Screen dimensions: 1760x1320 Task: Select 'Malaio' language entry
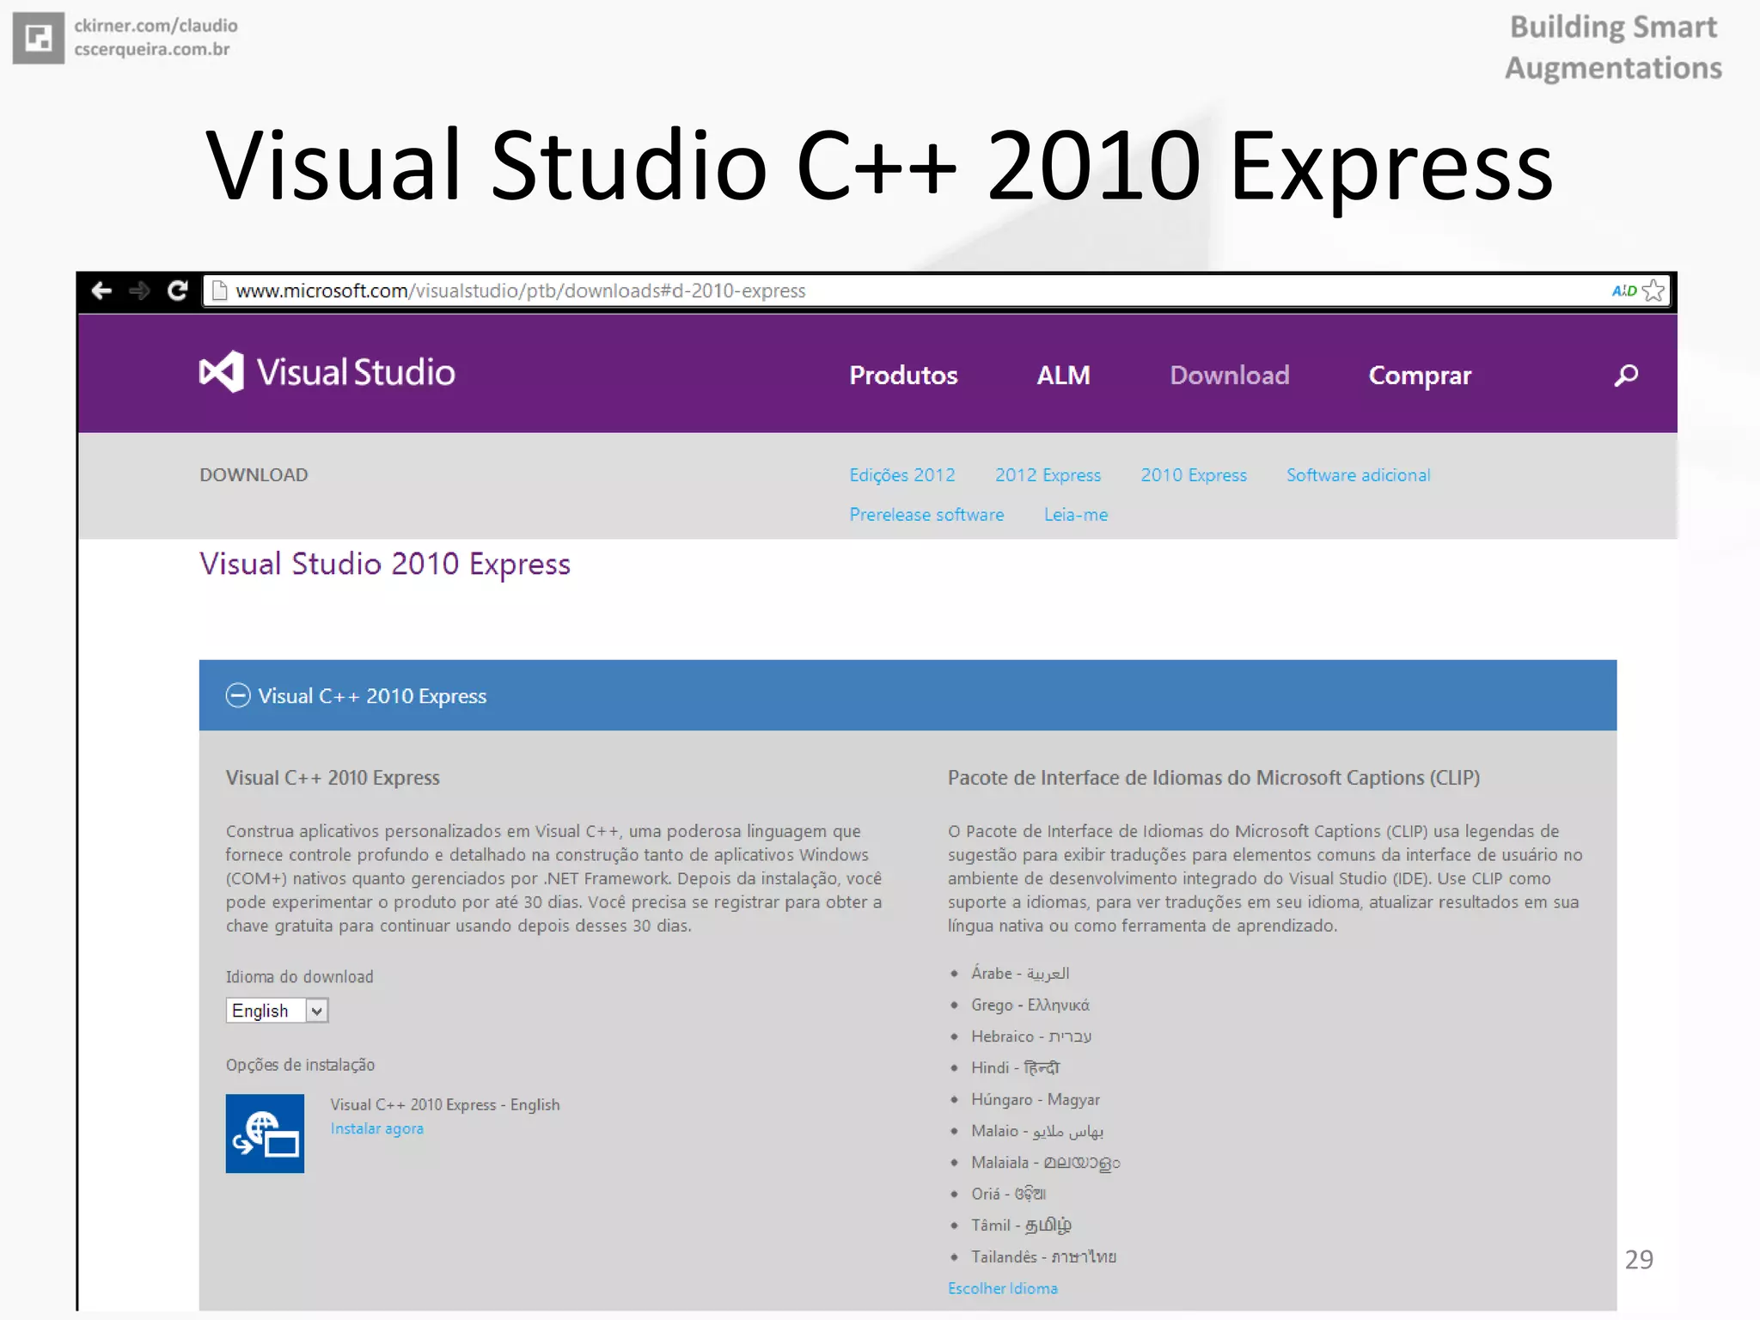point(1037,1131)
